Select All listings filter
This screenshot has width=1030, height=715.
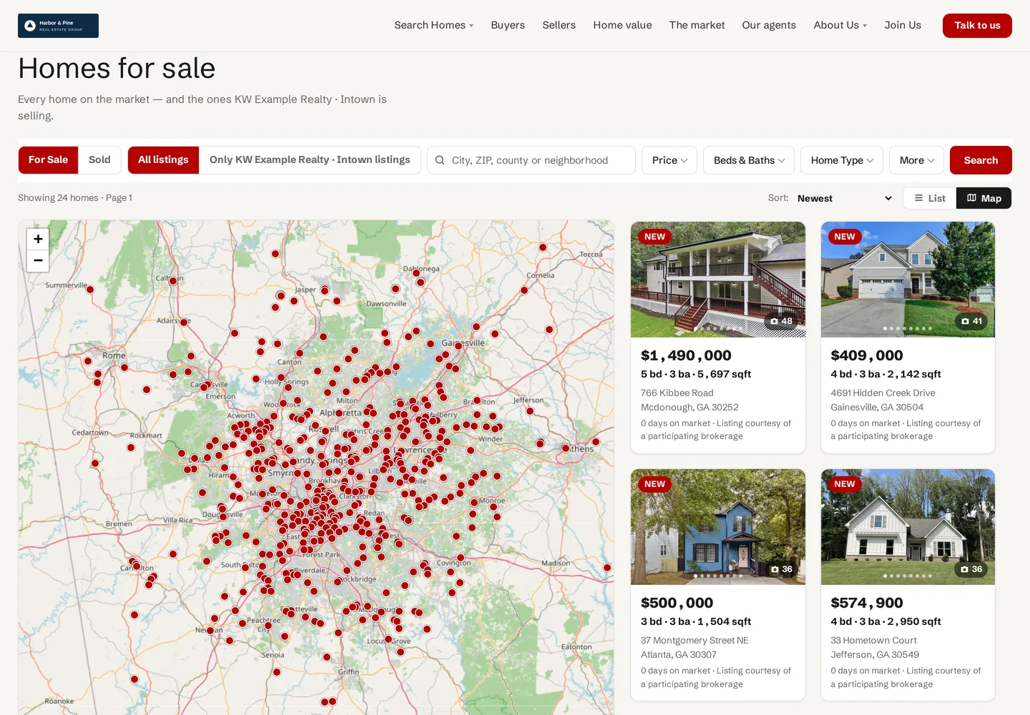[163, 160]
